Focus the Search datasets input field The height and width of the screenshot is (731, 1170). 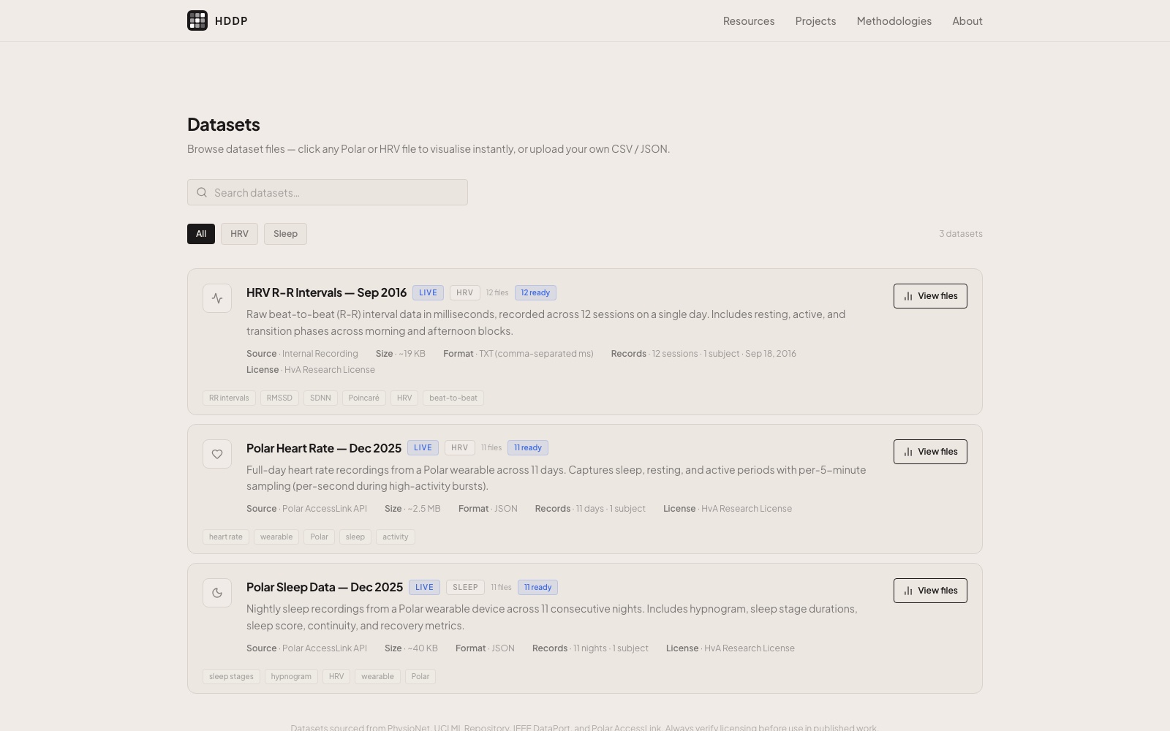point(328,192)
